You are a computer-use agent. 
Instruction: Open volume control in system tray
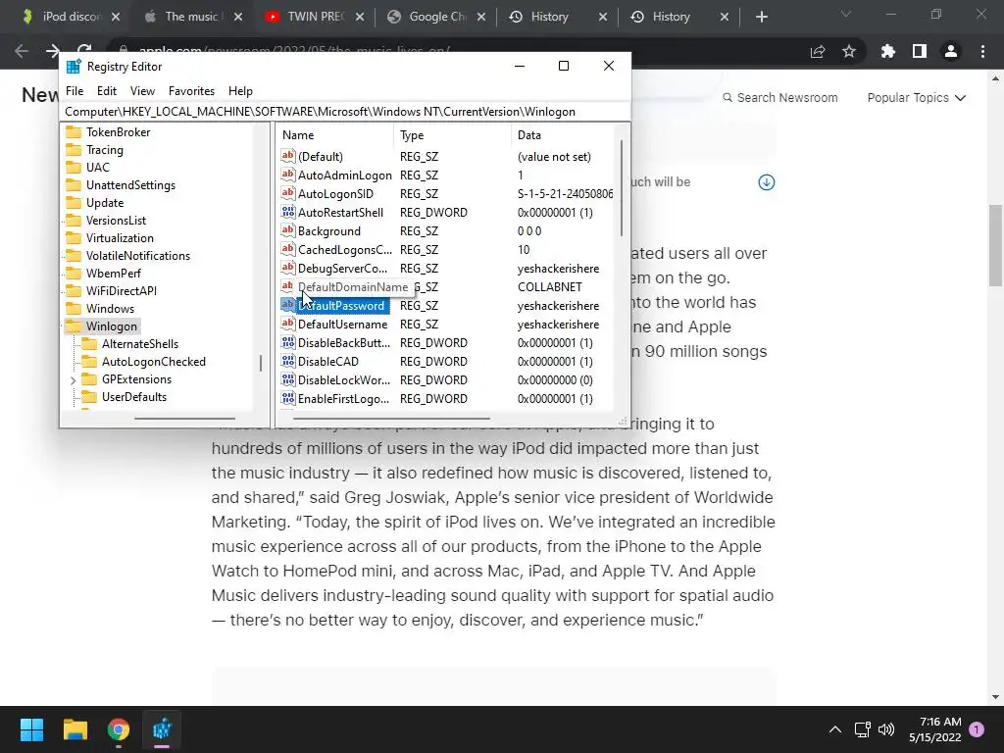click(886, 729)
